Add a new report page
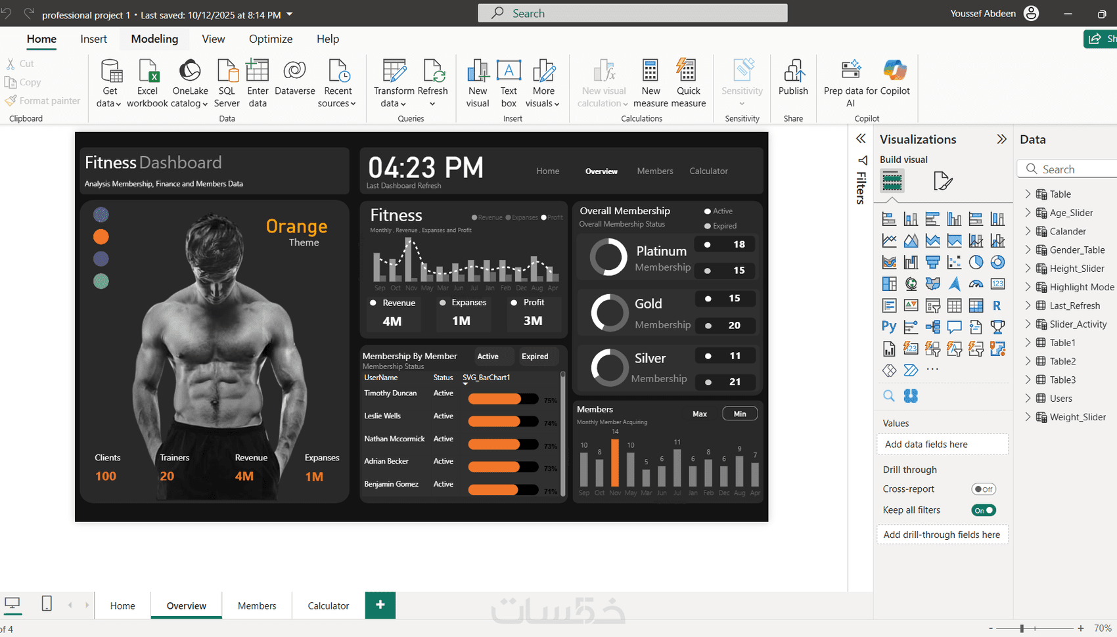1117x637 pixels. (380, 605)
